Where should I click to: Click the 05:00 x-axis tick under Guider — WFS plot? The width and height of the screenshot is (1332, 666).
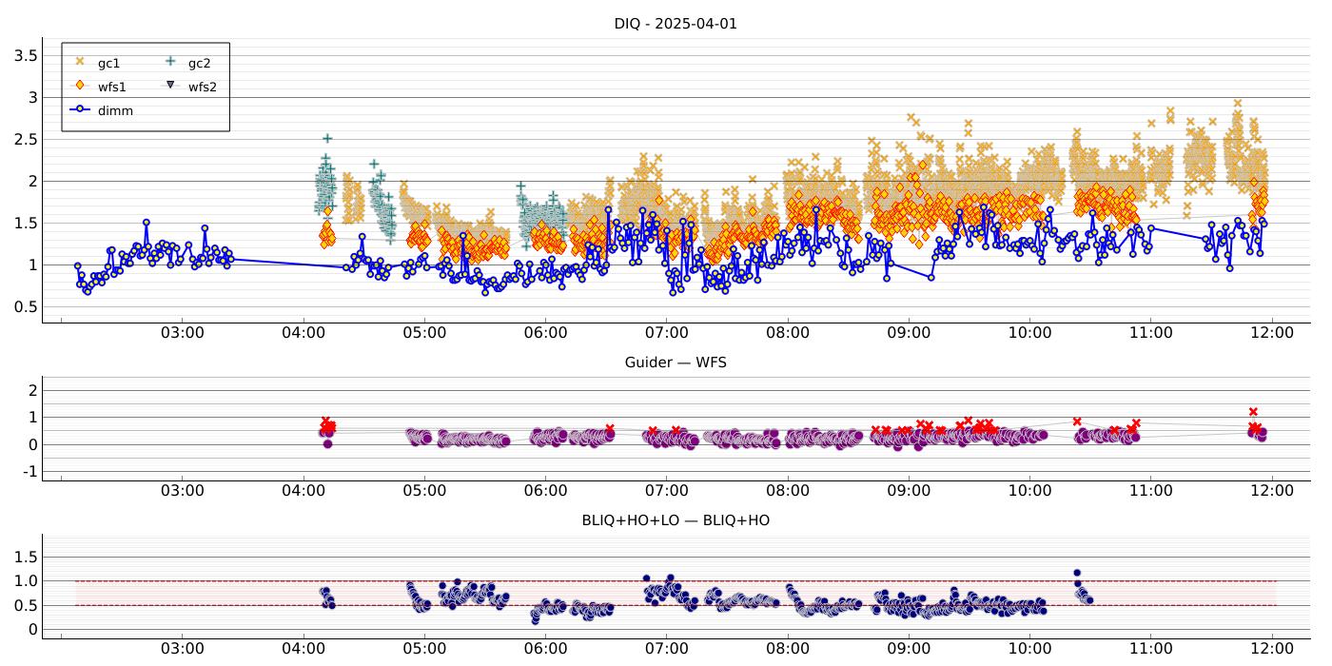[424, 491]
